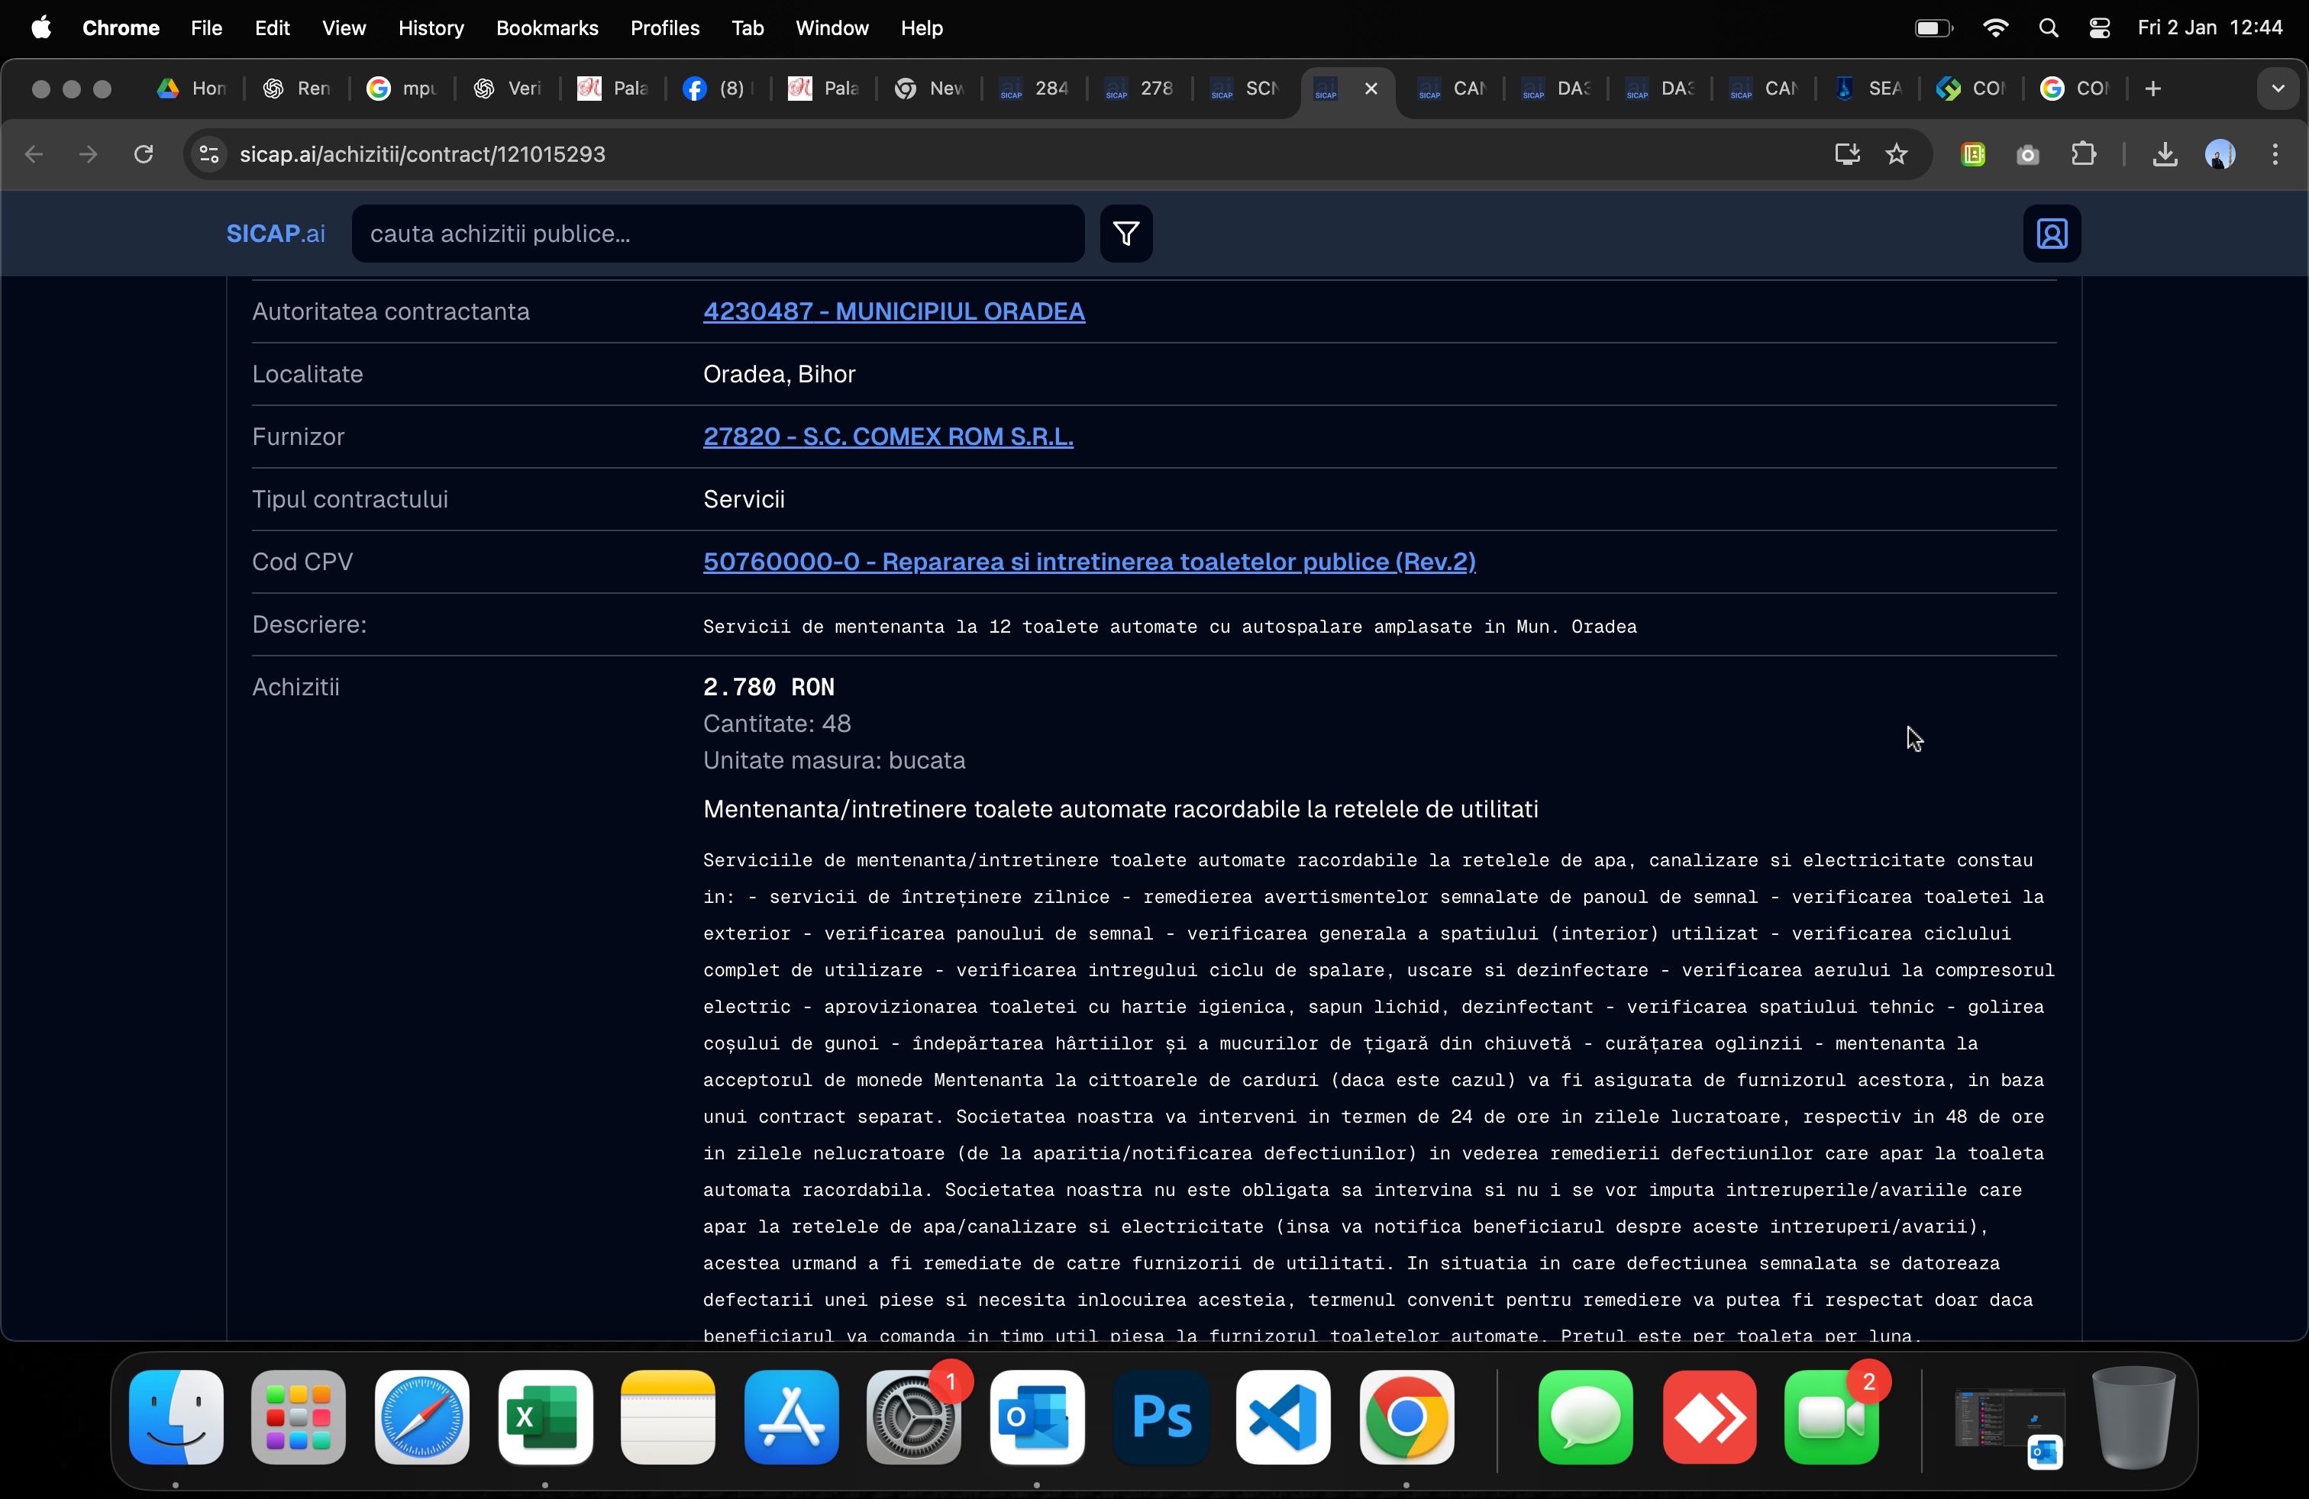Open the user account icon on SICAP.ai header
2309x1499 pixels.
point(2051,234)
